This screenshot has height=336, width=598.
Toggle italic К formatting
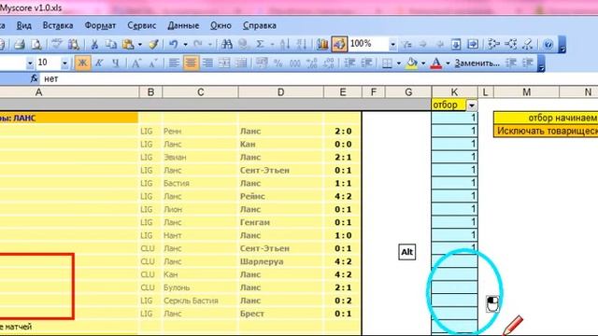(99, 63)
